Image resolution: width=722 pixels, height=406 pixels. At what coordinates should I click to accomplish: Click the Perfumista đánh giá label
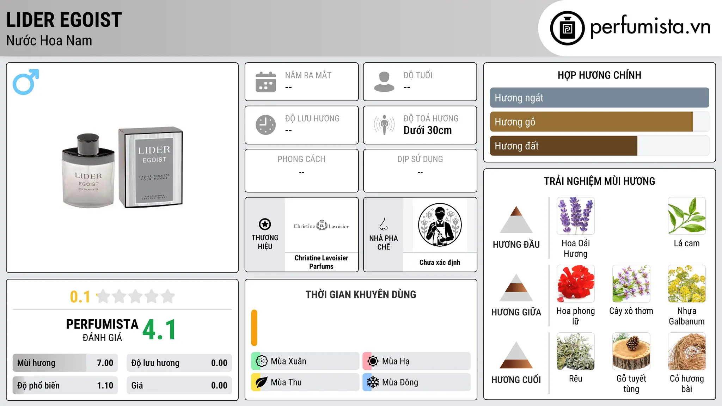(102, 330)
